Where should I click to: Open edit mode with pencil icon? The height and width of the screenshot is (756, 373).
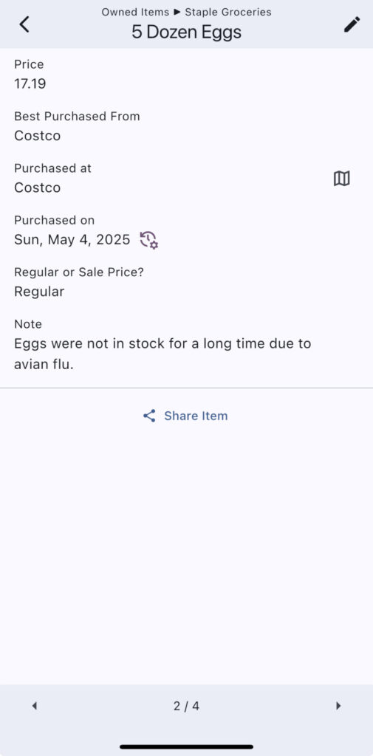click(x=352, y=24)
